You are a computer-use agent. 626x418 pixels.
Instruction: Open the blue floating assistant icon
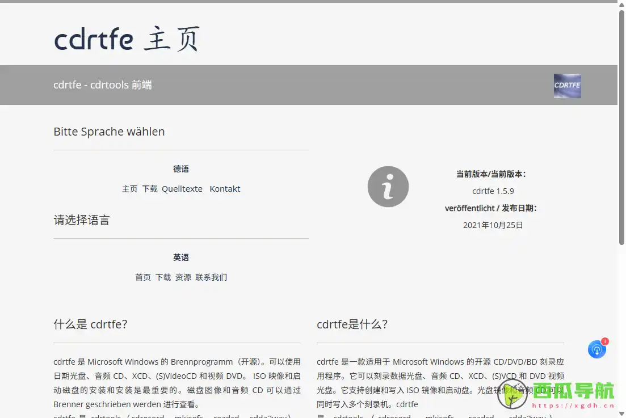coord(597,349)
